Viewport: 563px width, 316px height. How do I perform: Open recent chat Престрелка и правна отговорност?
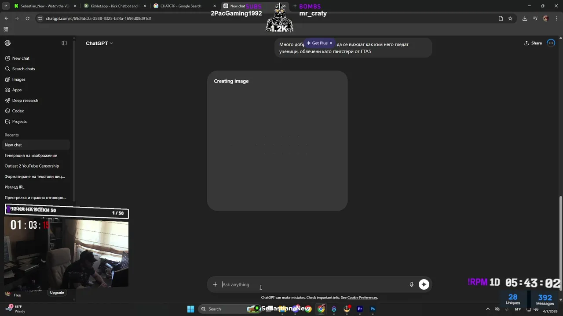[37, 197]
